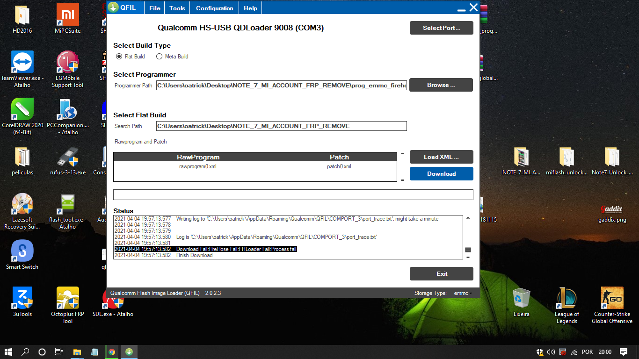Open Lixeira recycle bin icon

(521, 302)
